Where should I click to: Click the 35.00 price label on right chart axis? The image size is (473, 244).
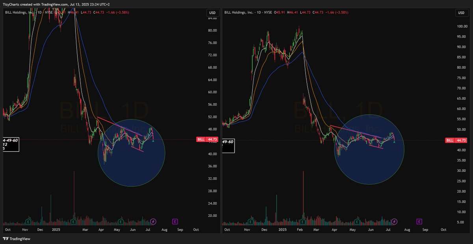tap(462, 160)
